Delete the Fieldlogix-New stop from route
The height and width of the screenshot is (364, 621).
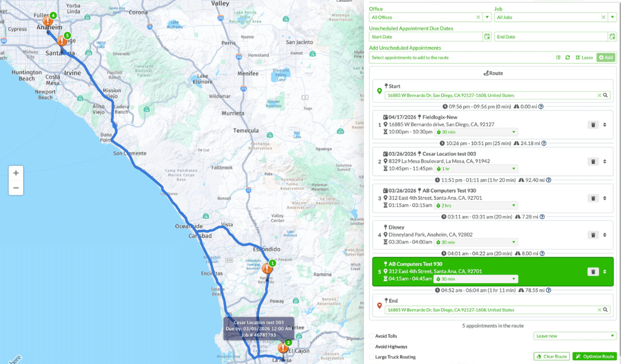593,125
